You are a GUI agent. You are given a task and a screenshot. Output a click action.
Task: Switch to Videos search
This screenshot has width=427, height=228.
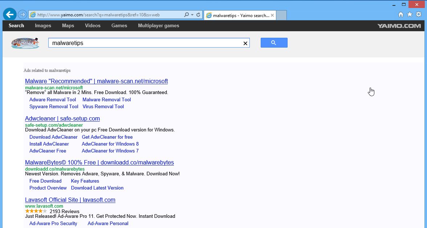[93, 26]
